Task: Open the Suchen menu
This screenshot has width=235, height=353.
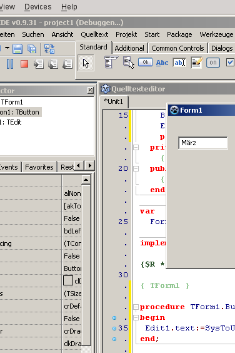Action: click(x=33, y=34)
